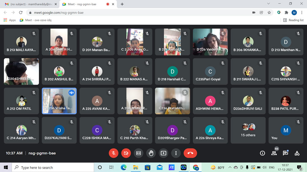
Task: Select the A 236 Vrisha video tile
Action: tap(59, 101)
